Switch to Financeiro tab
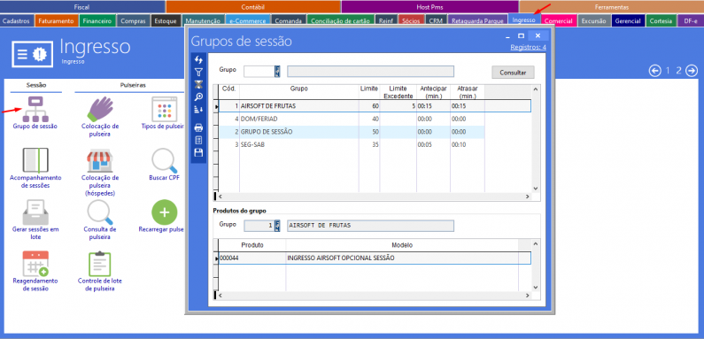The width and height of the screenshot is (704, 339). click(x=97, y=20)
